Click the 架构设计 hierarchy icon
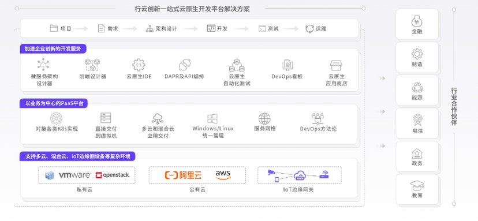Viewport: 478px width, 221px height. (150, 28)
